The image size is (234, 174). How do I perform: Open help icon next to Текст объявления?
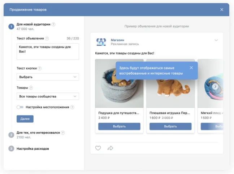coord(47,38)
